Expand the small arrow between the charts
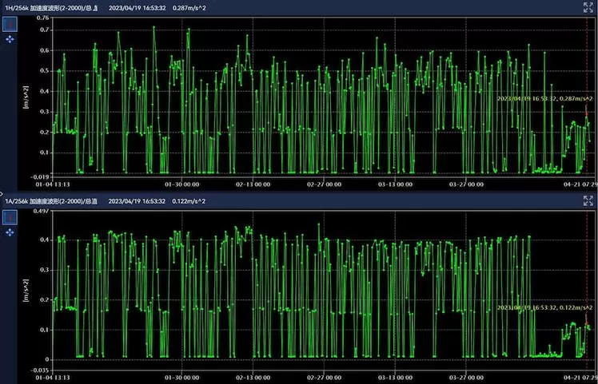 [x=2, y=192]
